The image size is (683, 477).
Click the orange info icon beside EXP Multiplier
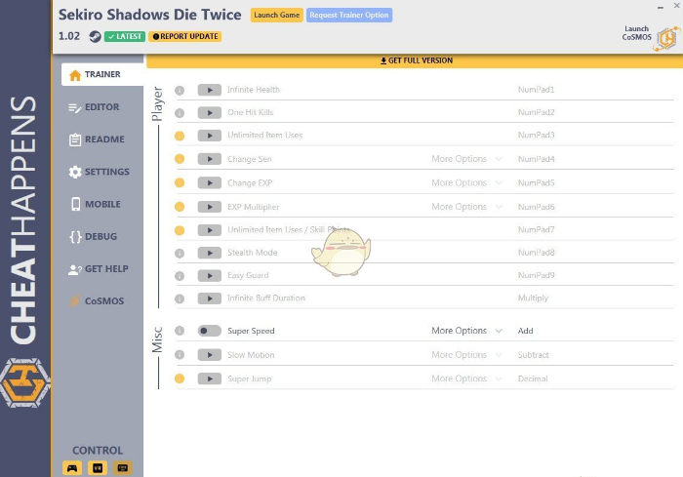click(180, 207)
